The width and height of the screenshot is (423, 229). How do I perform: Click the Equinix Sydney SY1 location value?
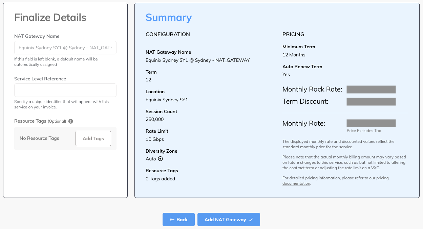point(167,100)
